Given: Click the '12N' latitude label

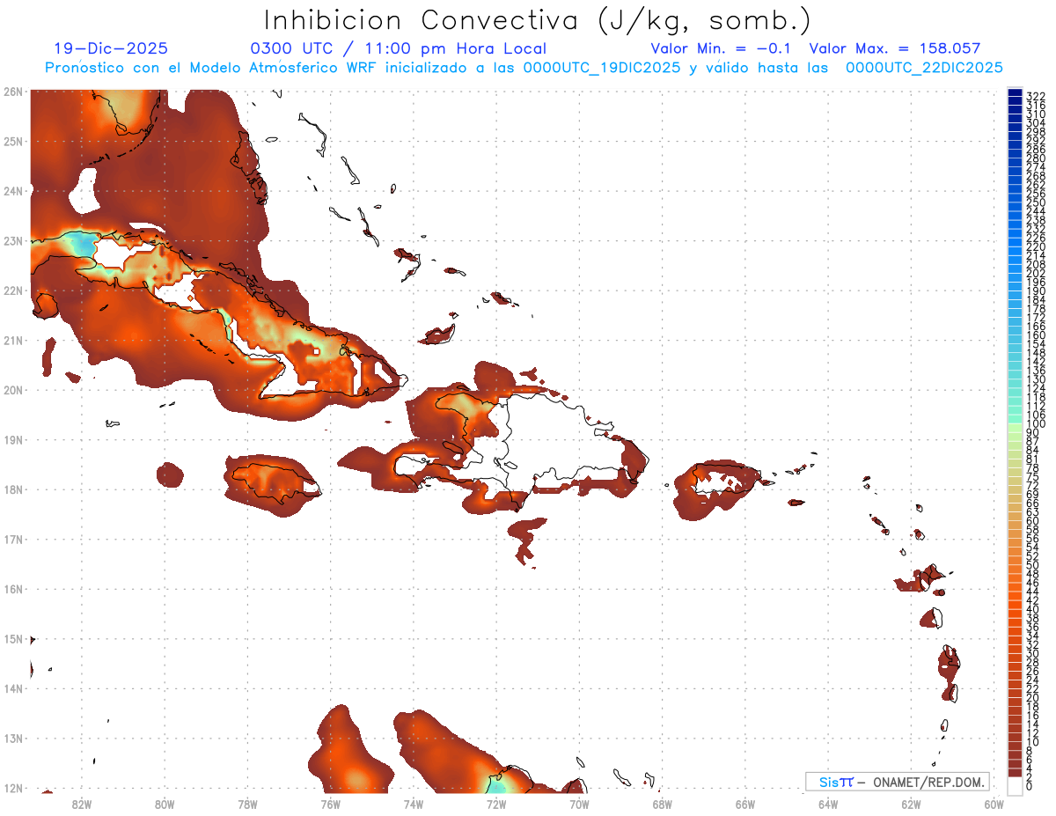Looking at the screenshot, I should (12, 788).
